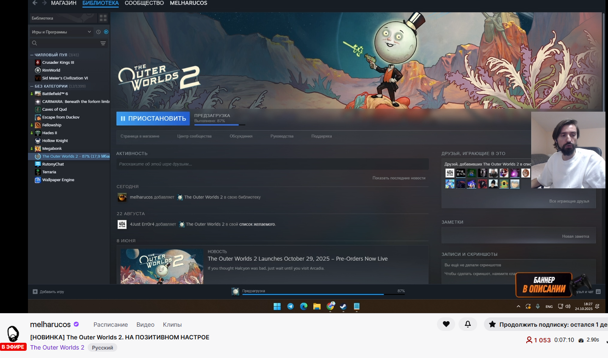
Task: Open Microsoft Edge from the taskbar
Action: [x=304, y=306]
